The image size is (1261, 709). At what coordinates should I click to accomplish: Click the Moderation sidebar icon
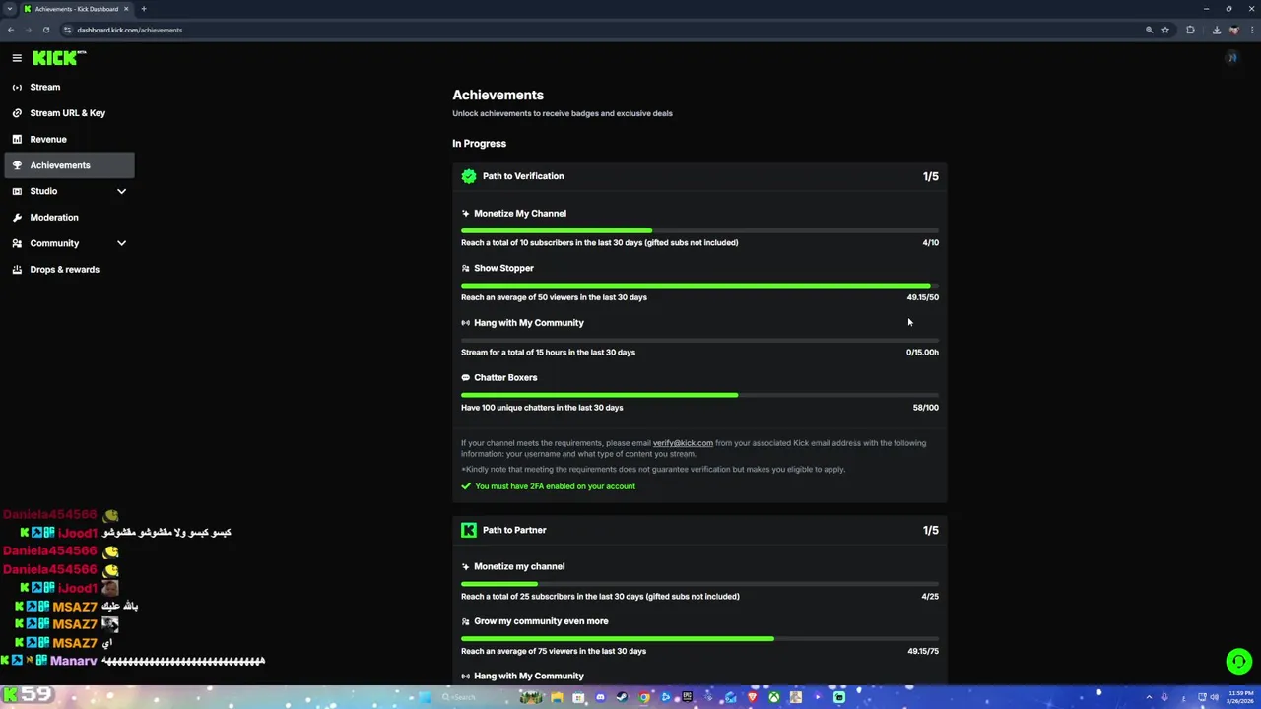[17, 217]
